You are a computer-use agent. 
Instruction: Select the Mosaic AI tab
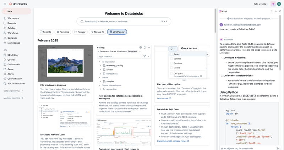(97, 32)
